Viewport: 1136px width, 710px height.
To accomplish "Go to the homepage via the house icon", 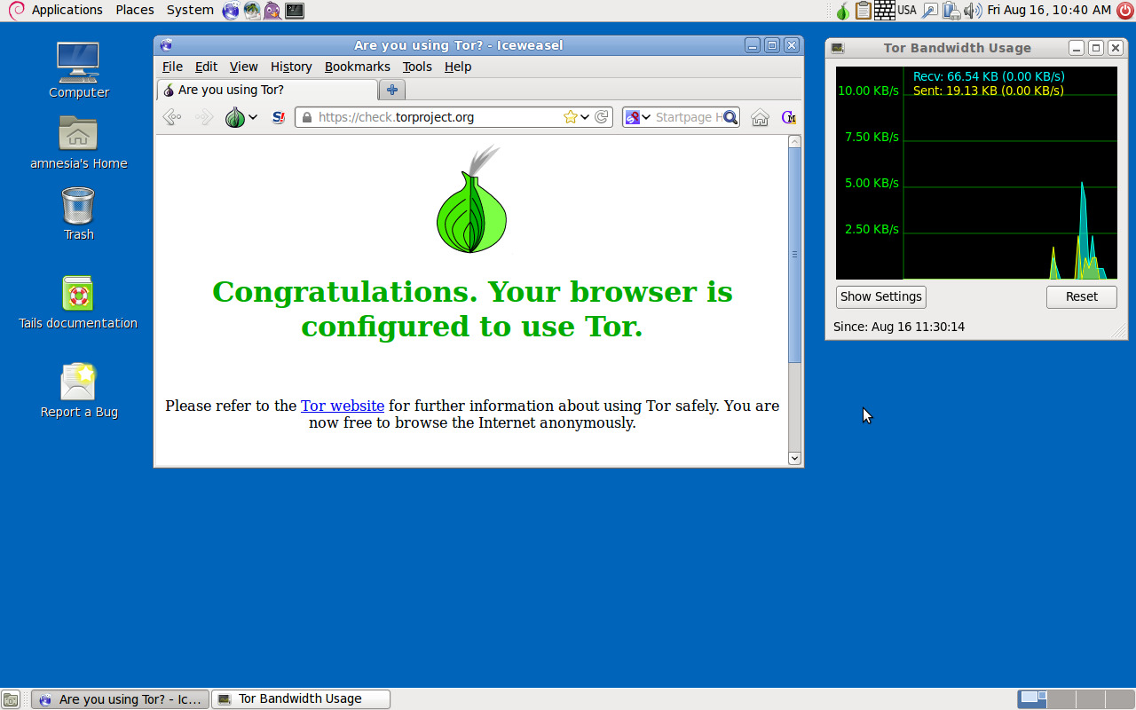I will tap(760, 116).
